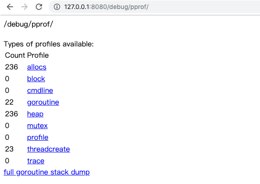260x184 pixels.
Task: Open the trace link
Action: (x=36, y=161)
